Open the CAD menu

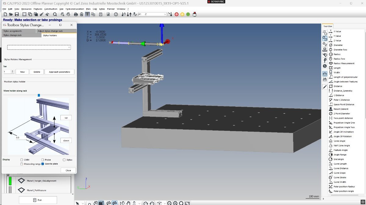(x=95, y=9)
